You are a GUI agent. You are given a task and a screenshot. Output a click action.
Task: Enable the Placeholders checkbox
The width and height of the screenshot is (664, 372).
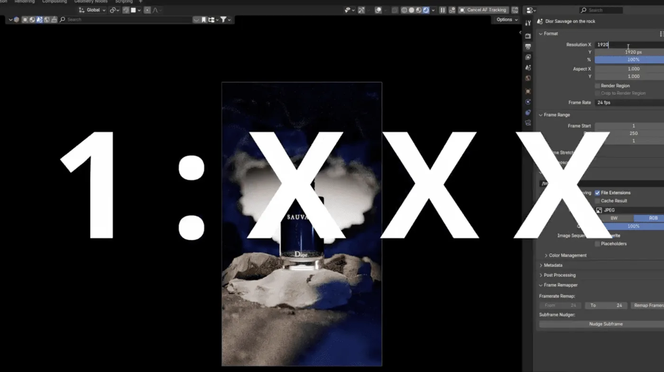click(x=598, y=244)
